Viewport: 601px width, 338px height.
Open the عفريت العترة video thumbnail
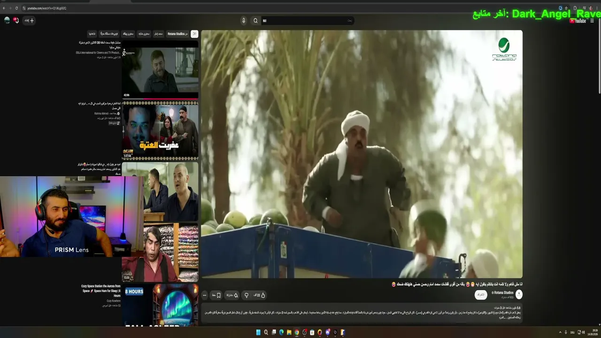pyautogui.click(x=160, y=130)
